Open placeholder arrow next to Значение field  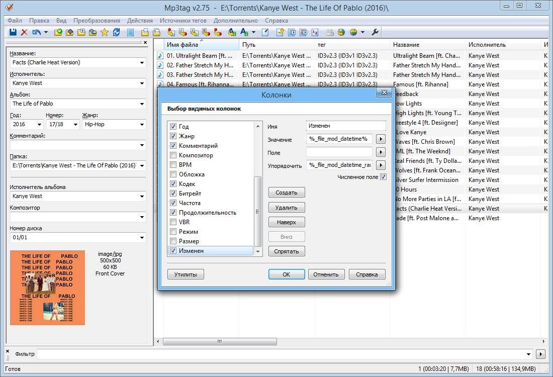point(381,139)
